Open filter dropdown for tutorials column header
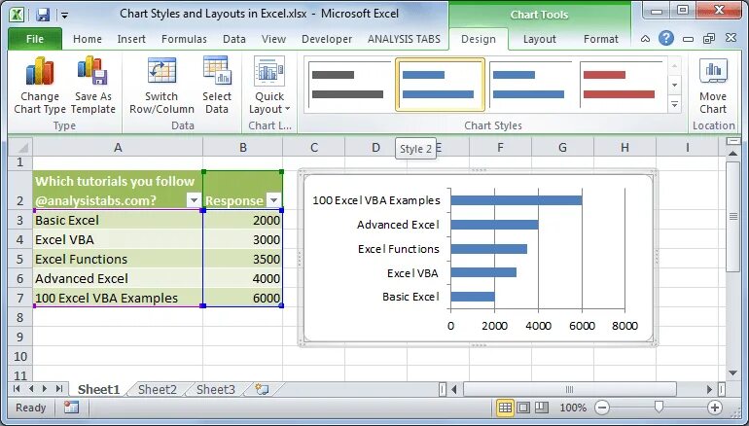This screenshot has width=749, height=426. point(194,200)
